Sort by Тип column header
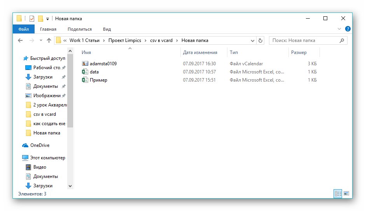Image resolution: width=365 pixels, height=211 pixels. coord(234,52)
